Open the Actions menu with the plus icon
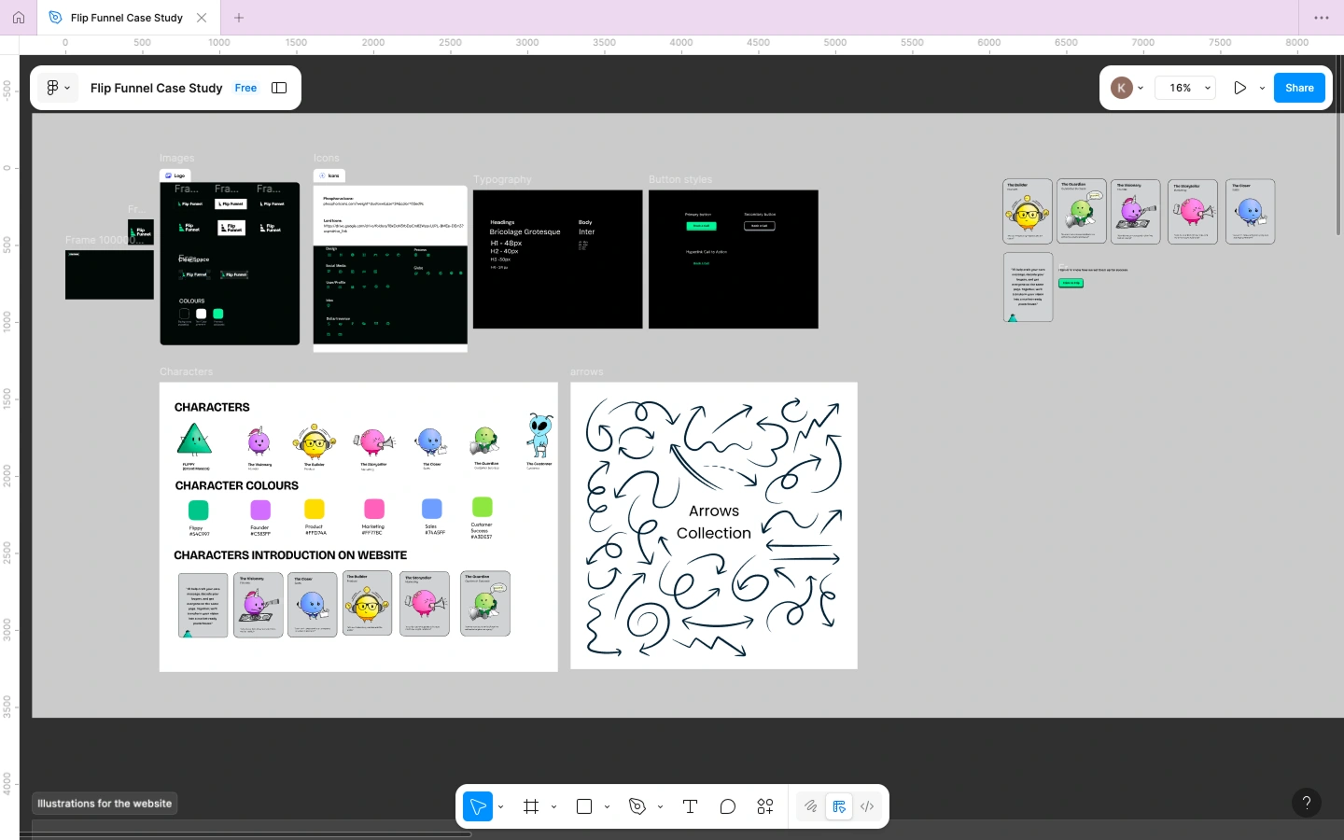This screenshot has width=1344, height=840. (x=764, y=806)
